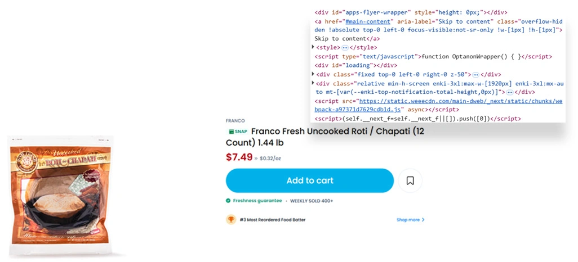Click the ellipsis inside the style tag
Viewport: 578px width, 262px height.
[345, 48]
